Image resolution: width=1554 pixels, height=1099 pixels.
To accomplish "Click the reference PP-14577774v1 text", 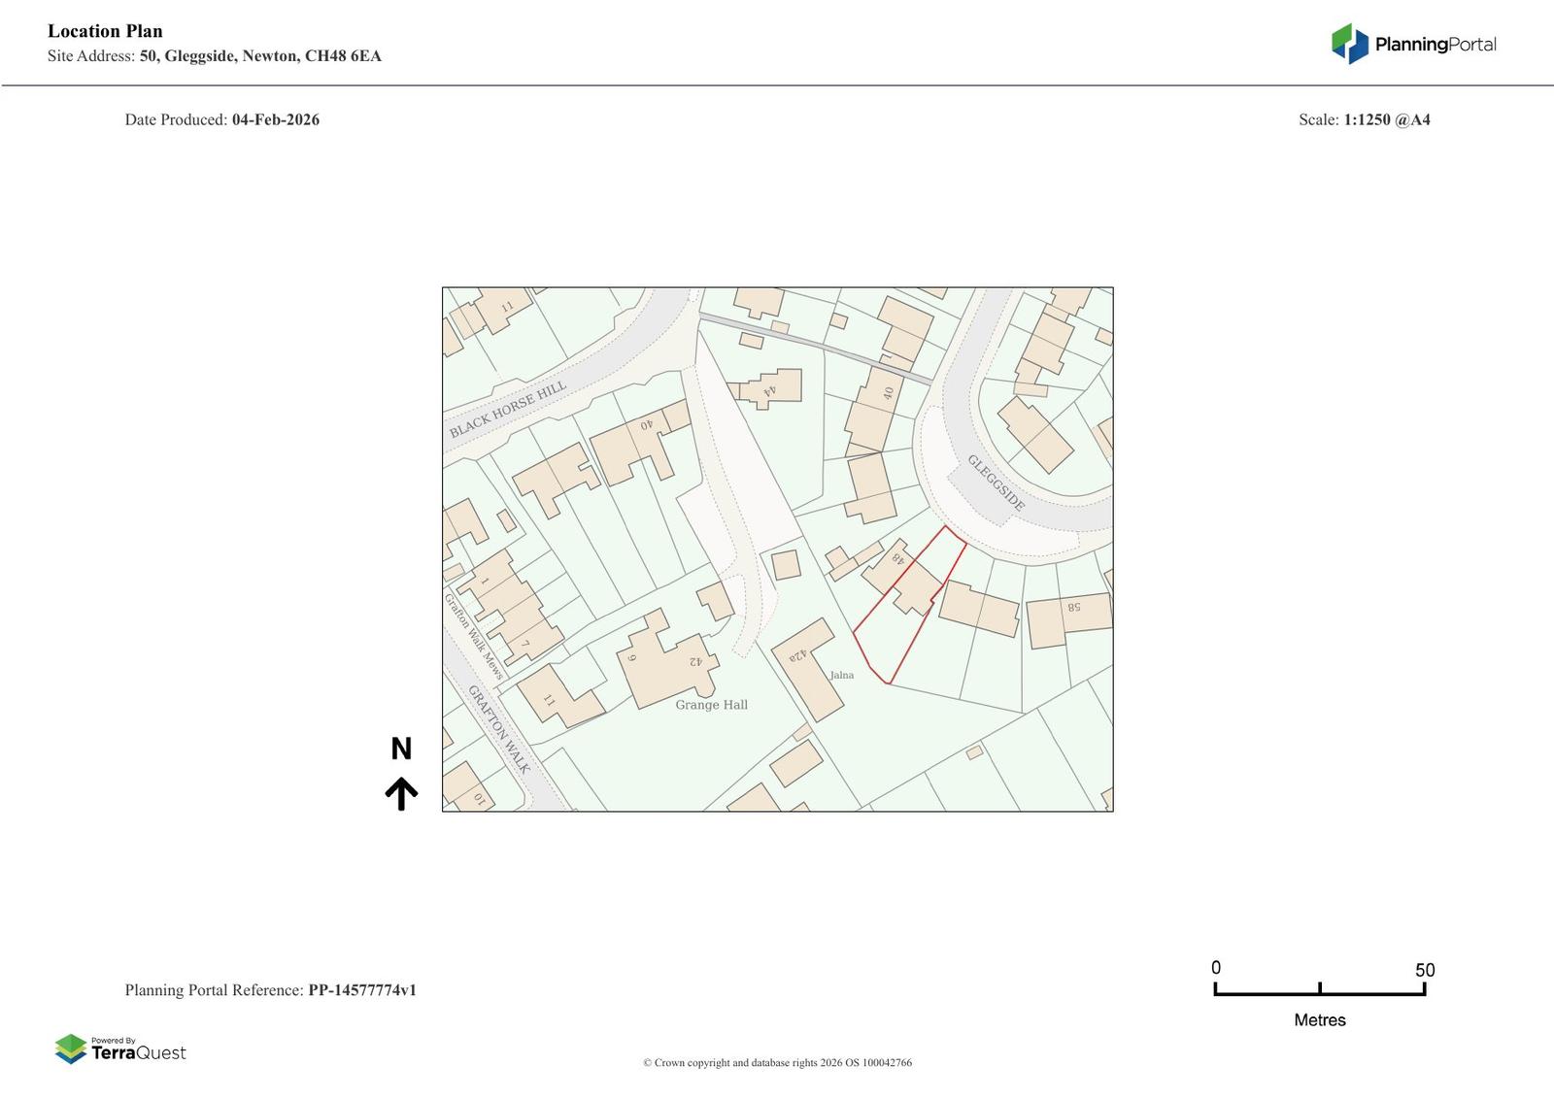I will (x=362, y=990).
